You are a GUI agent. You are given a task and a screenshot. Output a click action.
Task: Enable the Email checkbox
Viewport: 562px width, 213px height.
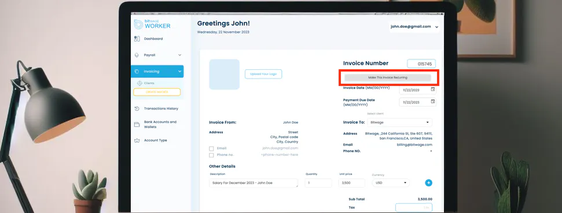point(211,148)
